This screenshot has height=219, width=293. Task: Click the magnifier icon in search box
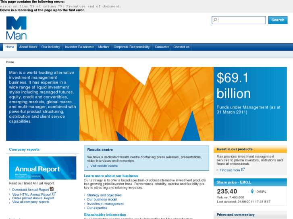tap(215, 20)
